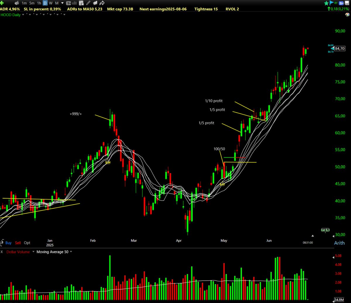351x303 pixels.
Task: Open the Moving Average 50 dropdown arrow
Action: coord(71,252)
